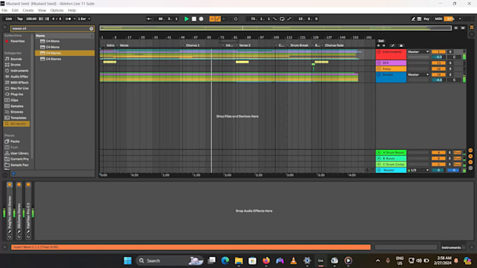This screenshot has height=268, width=477.
Task: Click the Tap tempo button
Action: coord(20,19)
